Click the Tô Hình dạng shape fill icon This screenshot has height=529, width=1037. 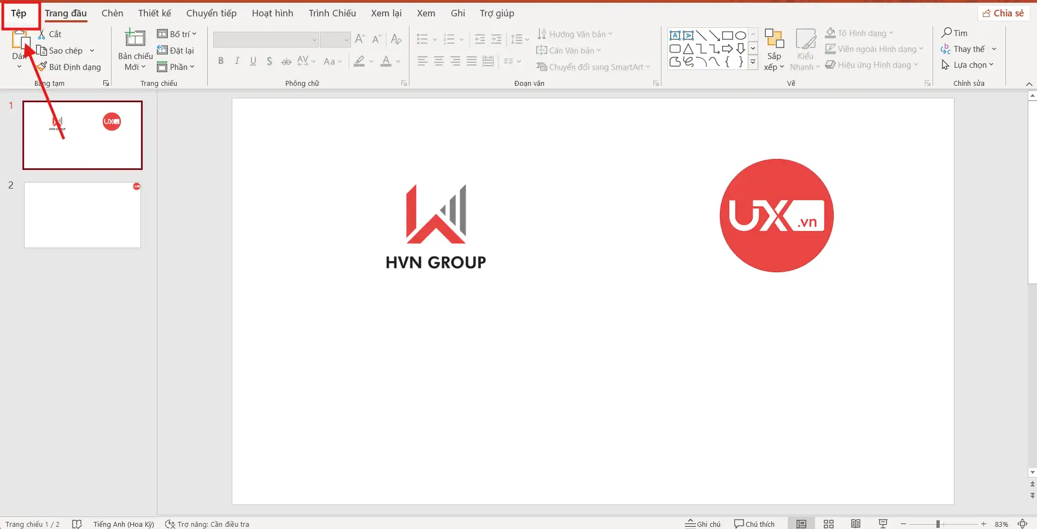830,32
